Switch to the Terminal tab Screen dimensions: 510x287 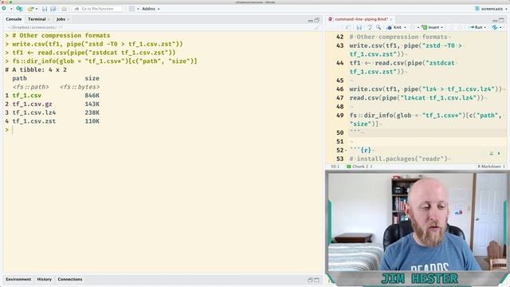tap(37, 19)
